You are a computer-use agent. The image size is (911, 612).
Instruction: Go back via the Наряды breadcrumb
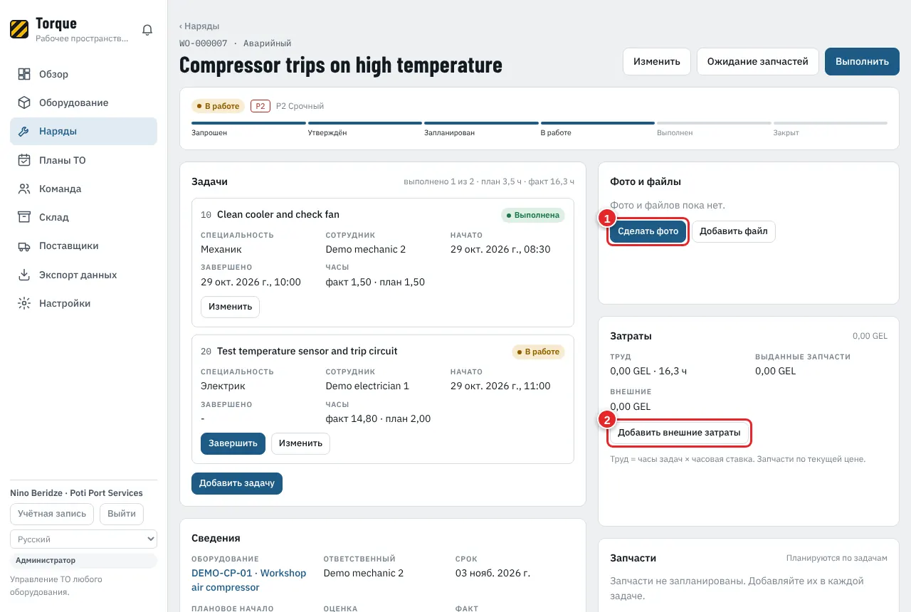(x=199, y=26)
